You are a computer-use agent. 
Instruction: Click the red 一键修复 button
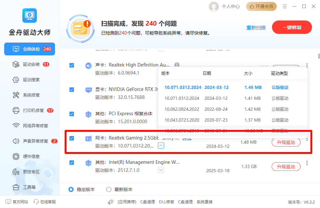pyautogui.click(x=292, y=27)
